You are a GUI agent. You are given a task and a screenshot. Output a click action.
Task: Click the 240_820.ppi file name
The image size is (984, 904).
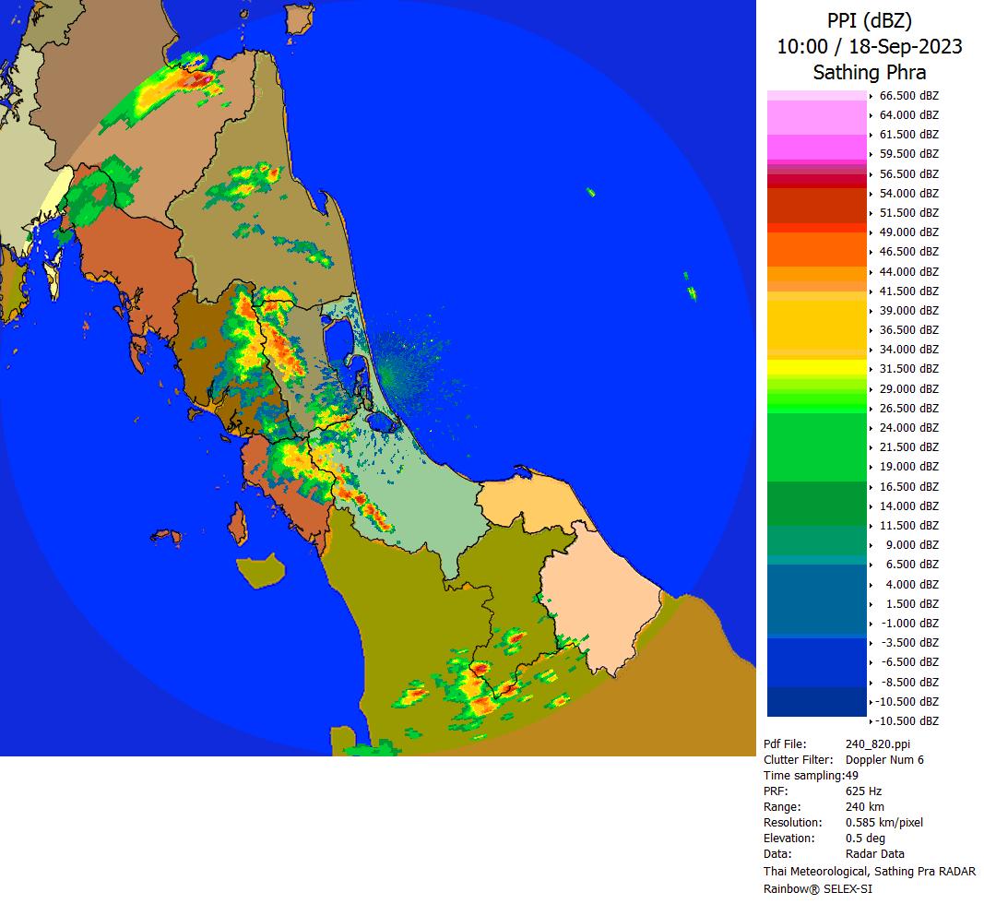coord(878,743)
